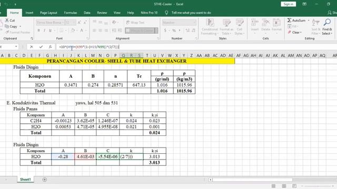337x189 pixels.
Task: Open the Home ribbon tab
Action: tap(14, 13)
